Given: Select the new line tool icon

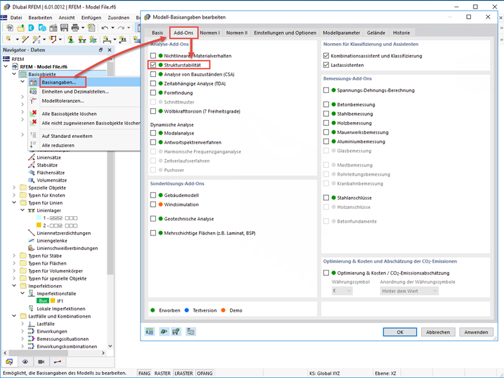Looking at the screenshot, I should pyautogui.click(x=25, y=39).
